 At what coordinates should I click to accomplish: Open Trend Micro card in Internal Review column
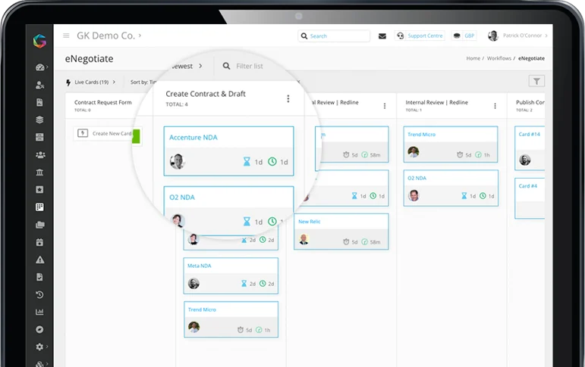click(451, 145)
